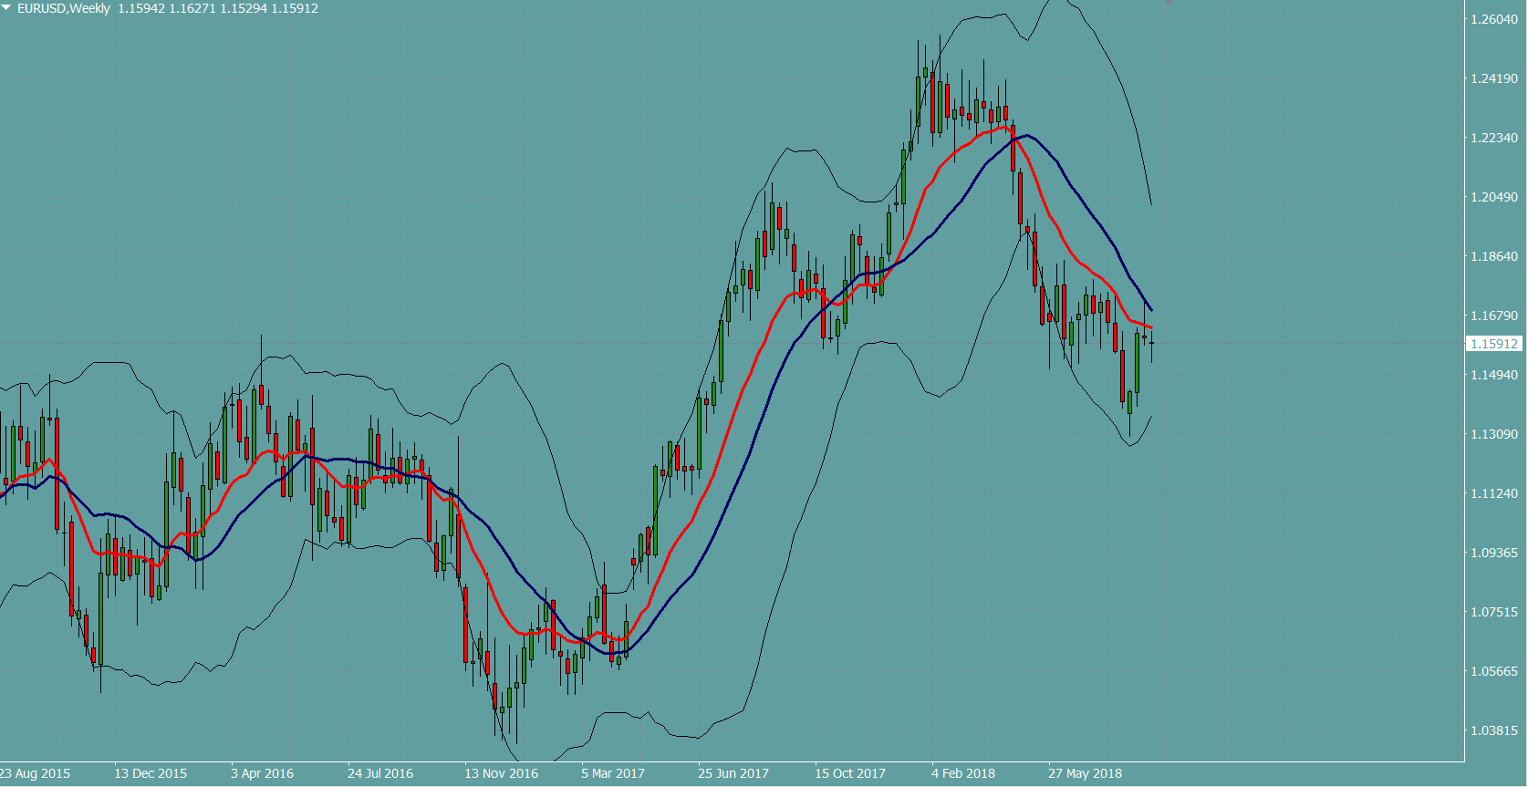Click the 4 Feb 2018 date label
The height and width of the screenshot is (787, 1528).
[x=963, y=773]
